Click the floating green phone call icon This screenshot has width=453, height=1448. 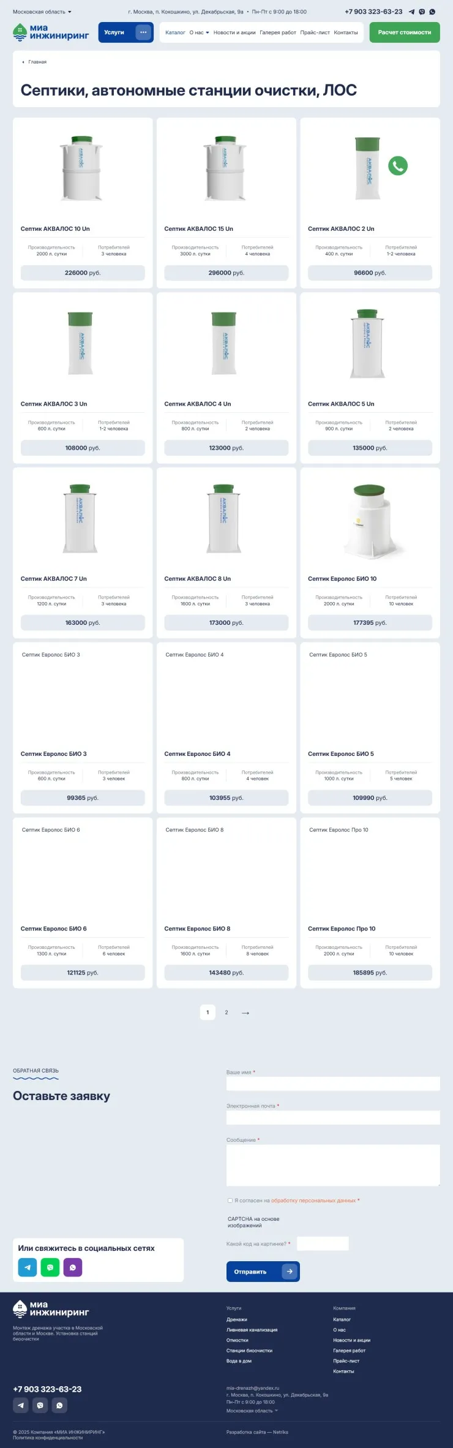pos(398,165)
